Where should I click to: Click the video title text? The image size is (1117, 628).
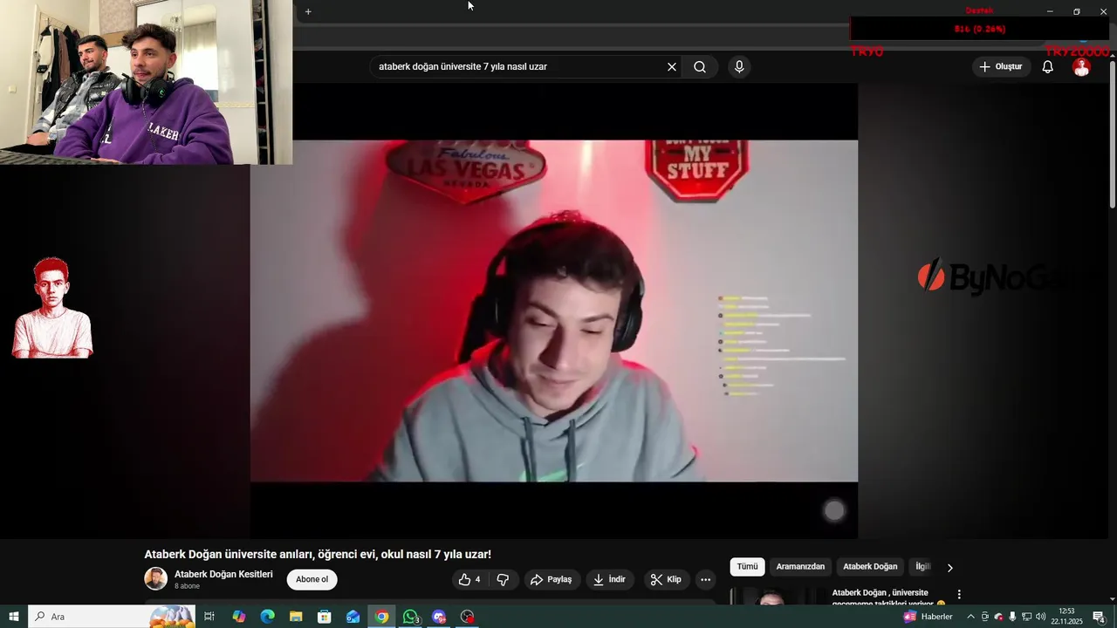click(x=318, y=555)
